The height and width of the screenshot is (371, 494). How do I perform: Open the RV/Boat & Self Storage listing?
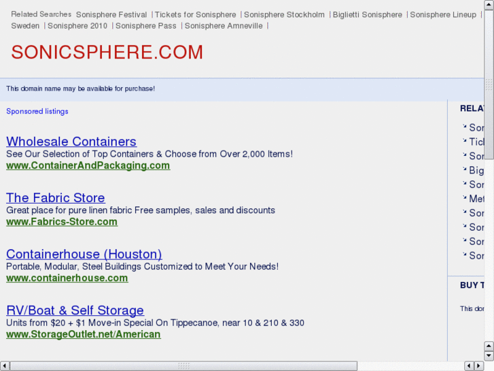pyautogui.click(x=75, y=310)
